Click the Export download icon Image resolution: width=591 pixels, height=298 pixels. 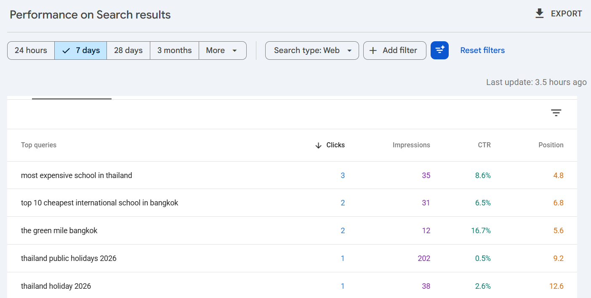(x=539, y=14)
